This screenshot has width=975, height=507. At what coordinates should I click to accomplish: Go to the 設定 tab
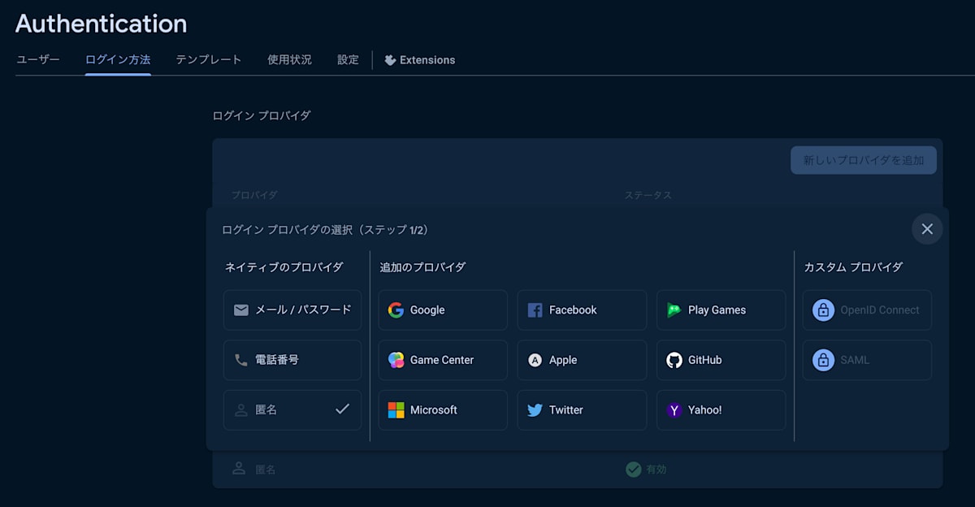[x=348, y=60]
